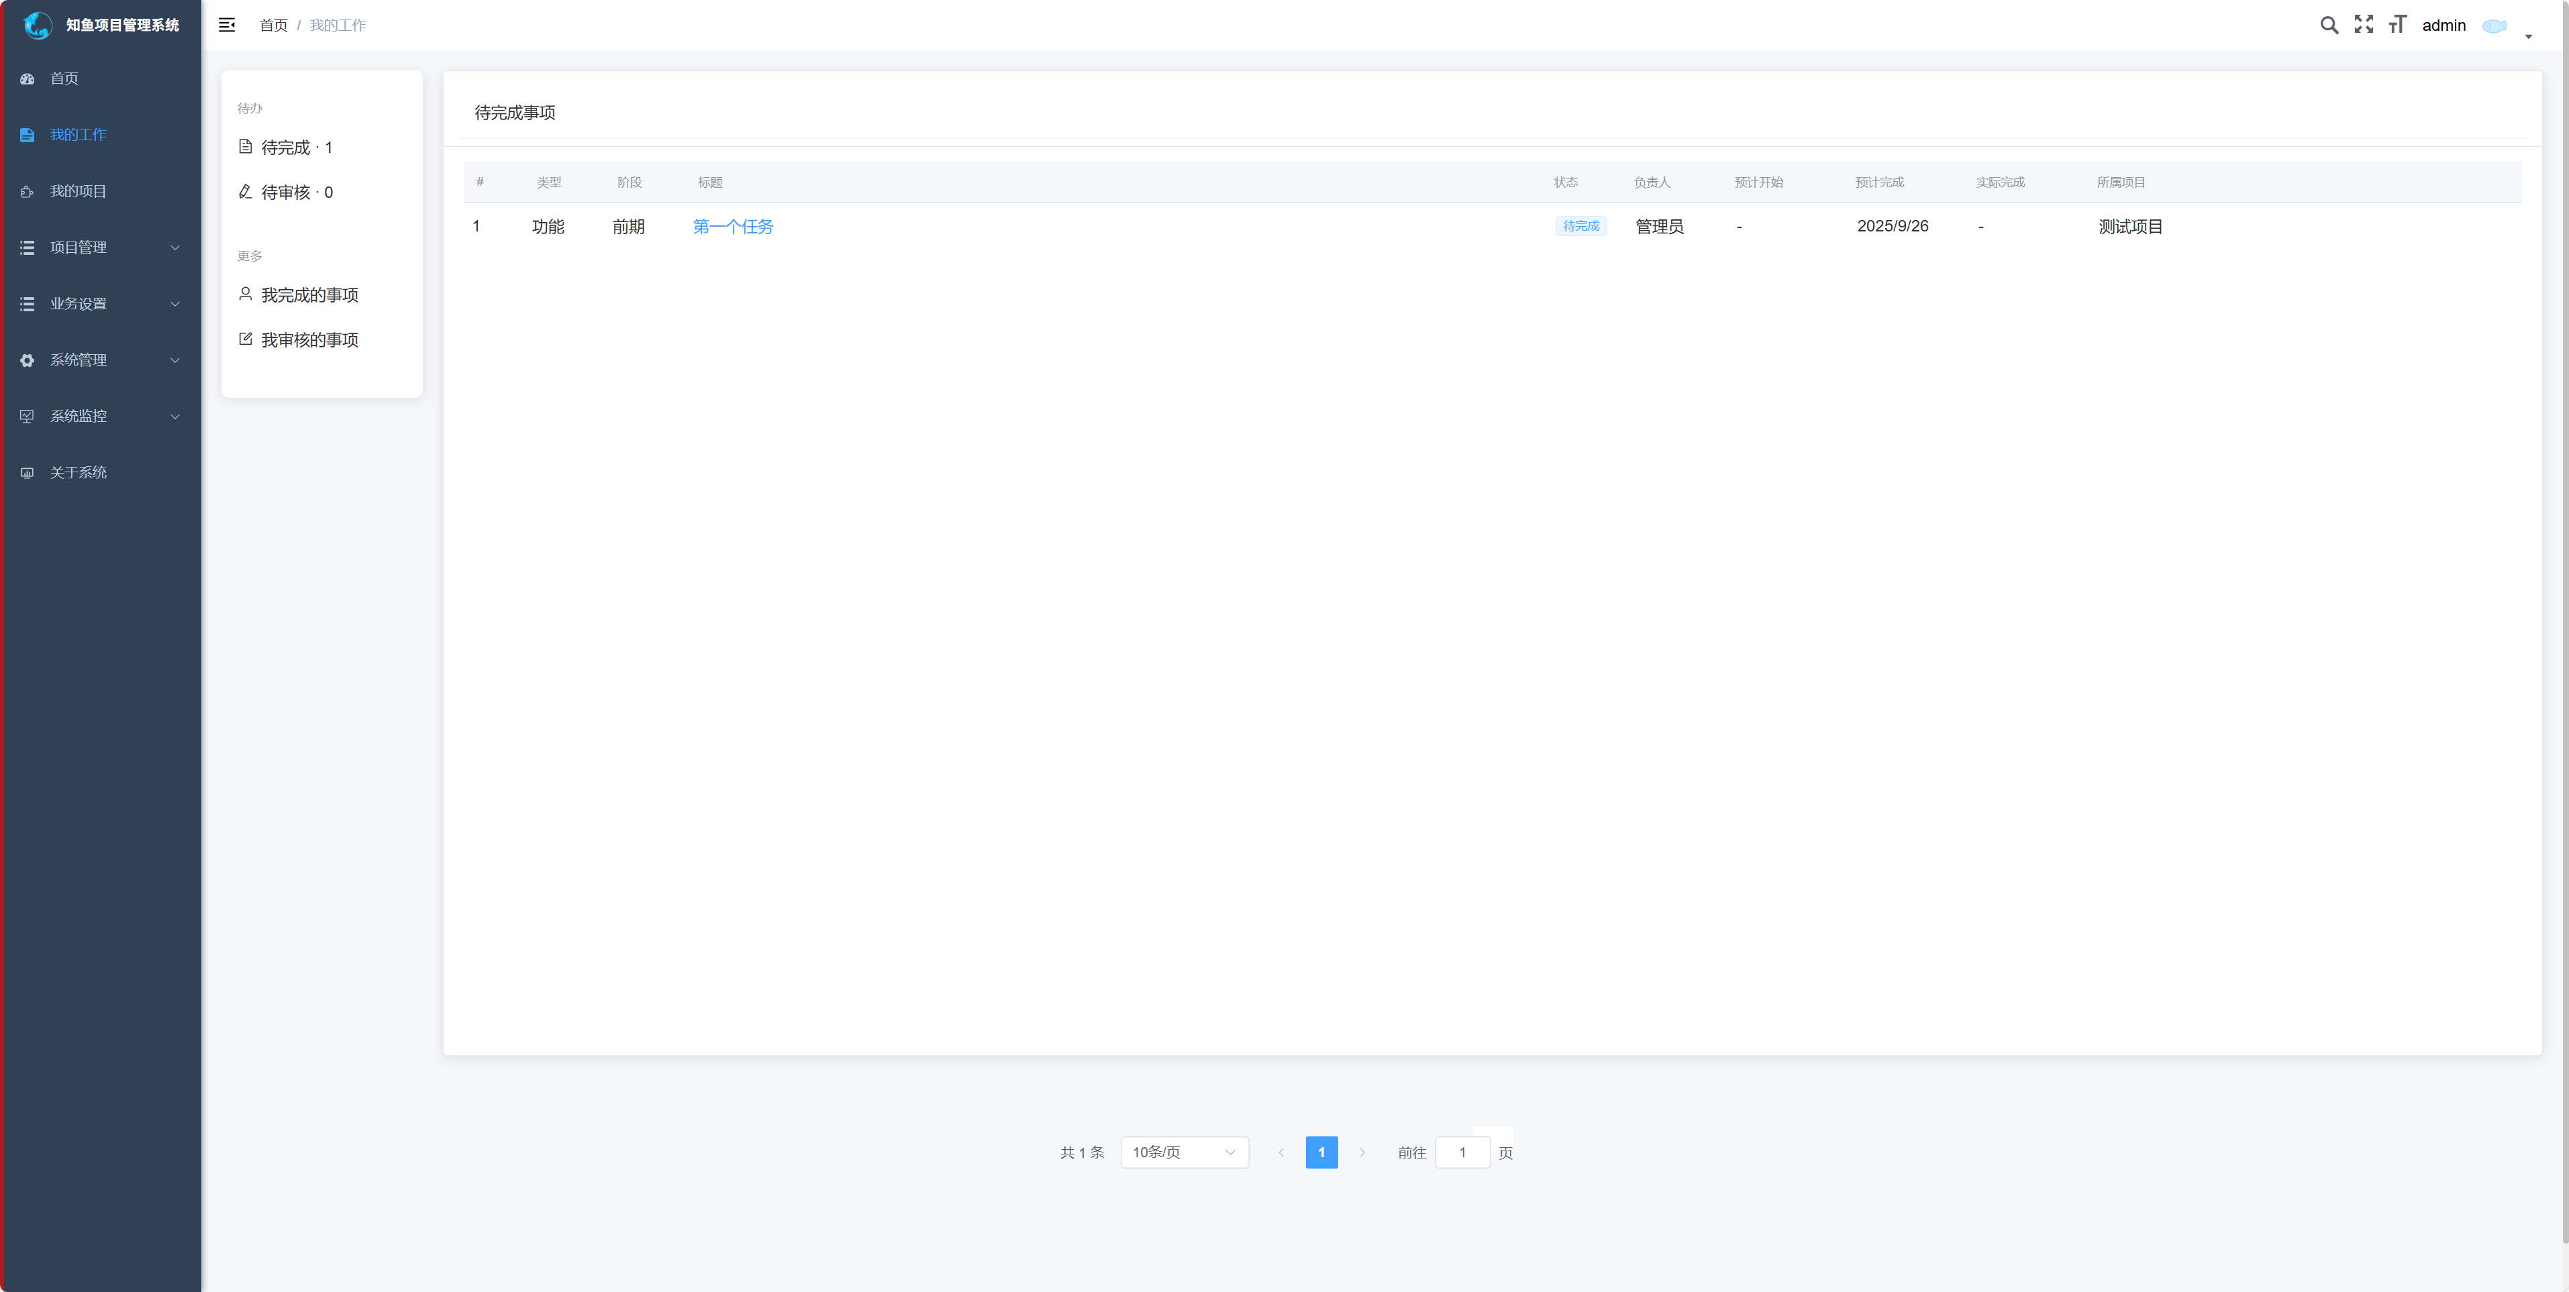Click the 首页 dashboard icon in sidebar
This screenshot has height=1292, width=2569.
click(x=28, y=78)
